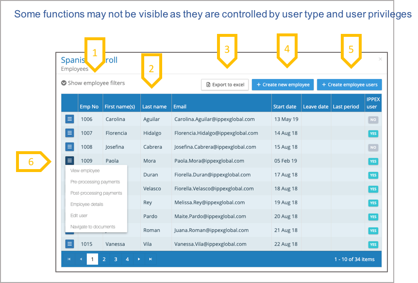Screen dimensions: 418x283
Task: Sort by Emp No column header
Action: [89, 107]
